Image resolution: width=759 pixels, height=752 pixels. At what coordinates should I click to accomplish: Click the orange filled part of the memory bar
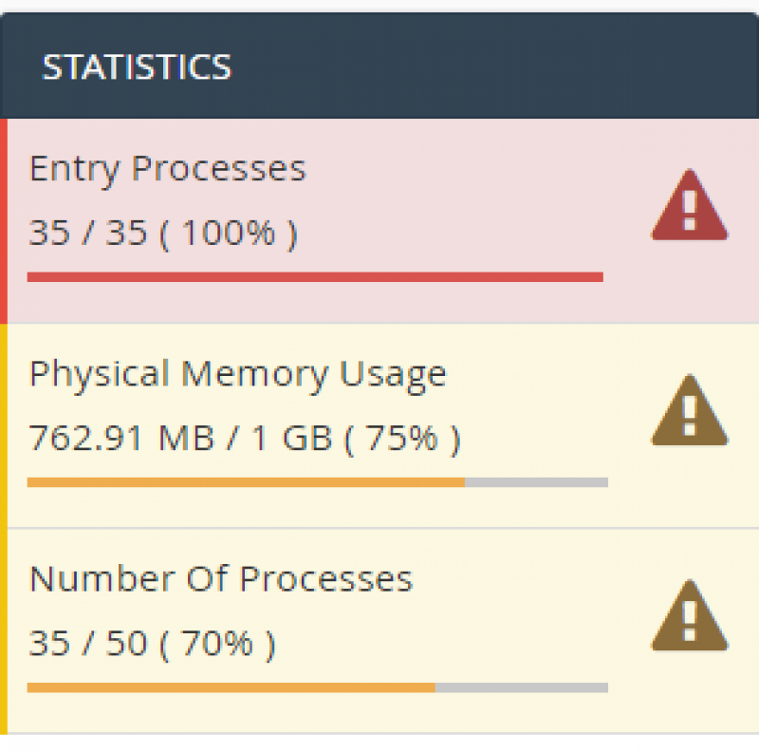[x=245, y=482]
